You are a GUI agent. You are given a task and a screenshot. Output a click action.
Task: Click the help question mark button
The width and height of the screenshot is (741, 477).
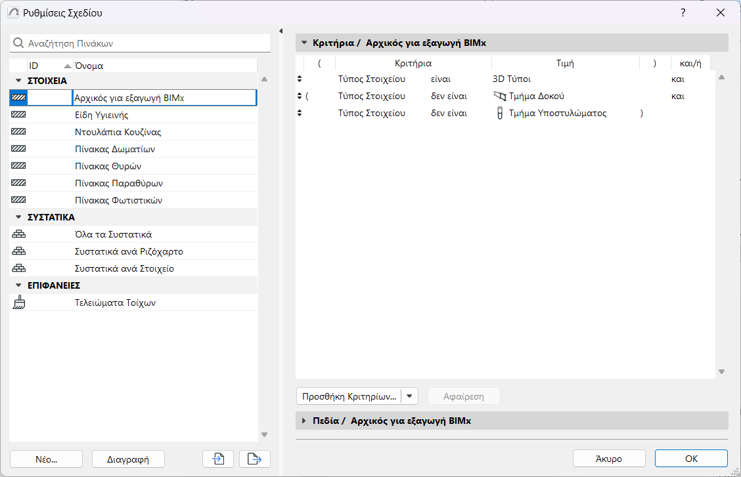(683, 12)
